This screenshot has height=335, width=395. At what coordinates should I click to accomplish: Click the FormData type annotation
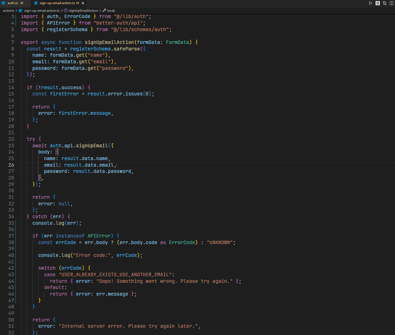[x=177, y=42]
